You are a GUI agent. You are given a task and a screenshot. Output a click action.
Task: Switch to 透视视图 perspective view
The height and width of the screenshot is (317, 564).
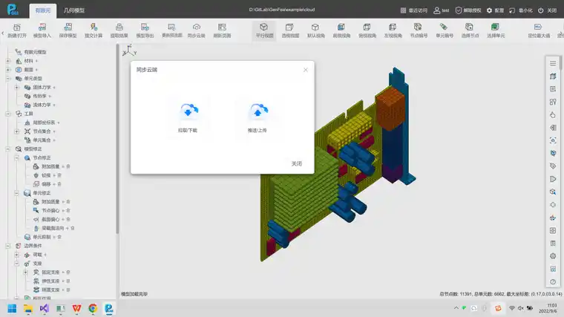tap(291, 30)
